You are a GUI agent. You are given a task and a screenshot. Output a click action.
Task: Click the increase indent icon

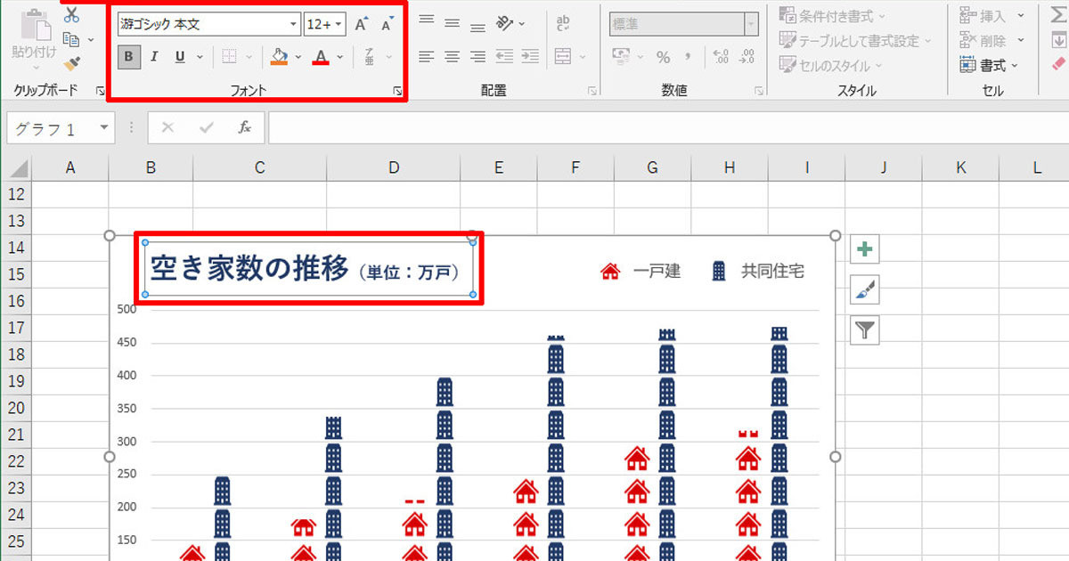pyautogui.click(x=530, y=57)
